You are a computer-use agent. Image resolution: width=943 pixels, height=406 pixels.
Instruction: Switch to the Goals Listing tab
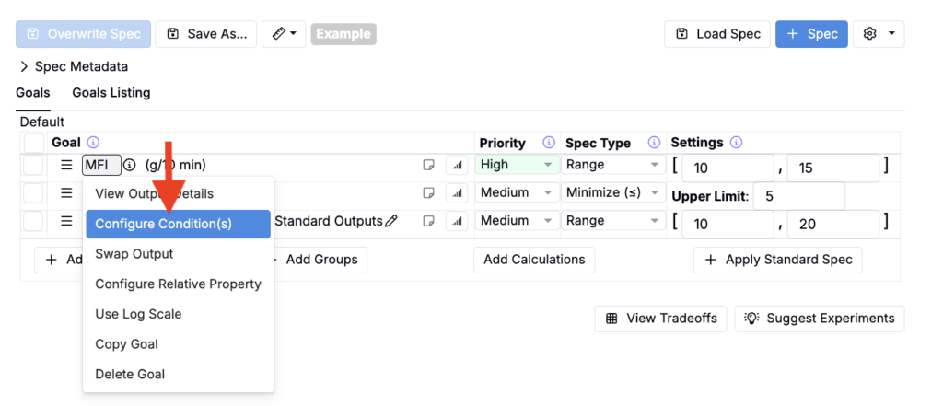pyautogui.click(x=111, y=92)
